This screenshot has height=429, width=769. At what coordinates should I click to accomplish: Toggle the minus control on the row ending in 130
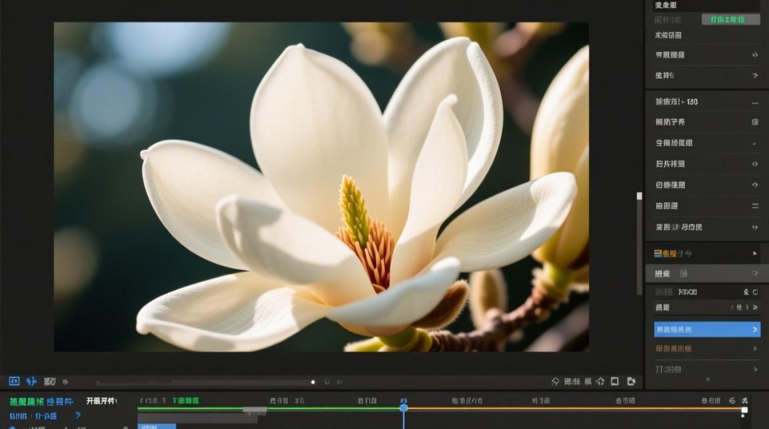tap(755, 102)
